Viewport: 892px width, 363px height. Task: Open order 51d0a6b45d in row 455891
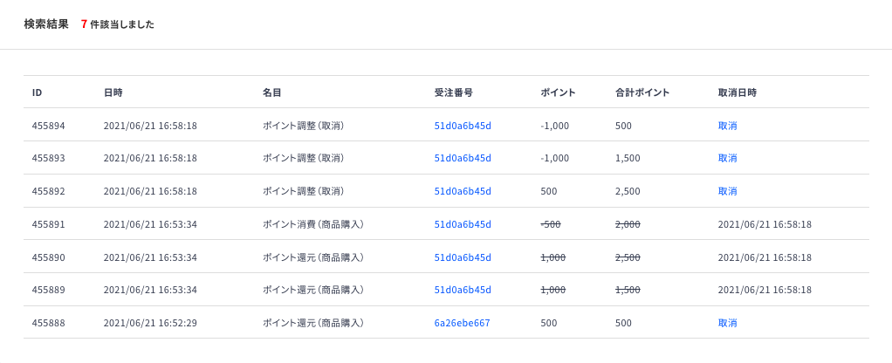(463, 224)
